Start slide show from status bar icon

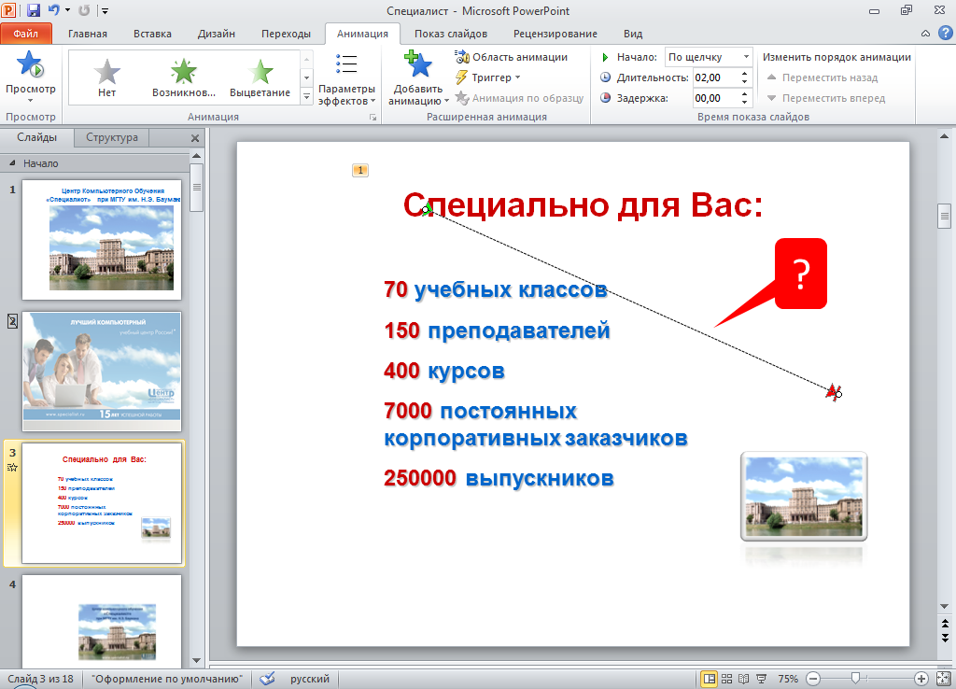click(760, 679)
